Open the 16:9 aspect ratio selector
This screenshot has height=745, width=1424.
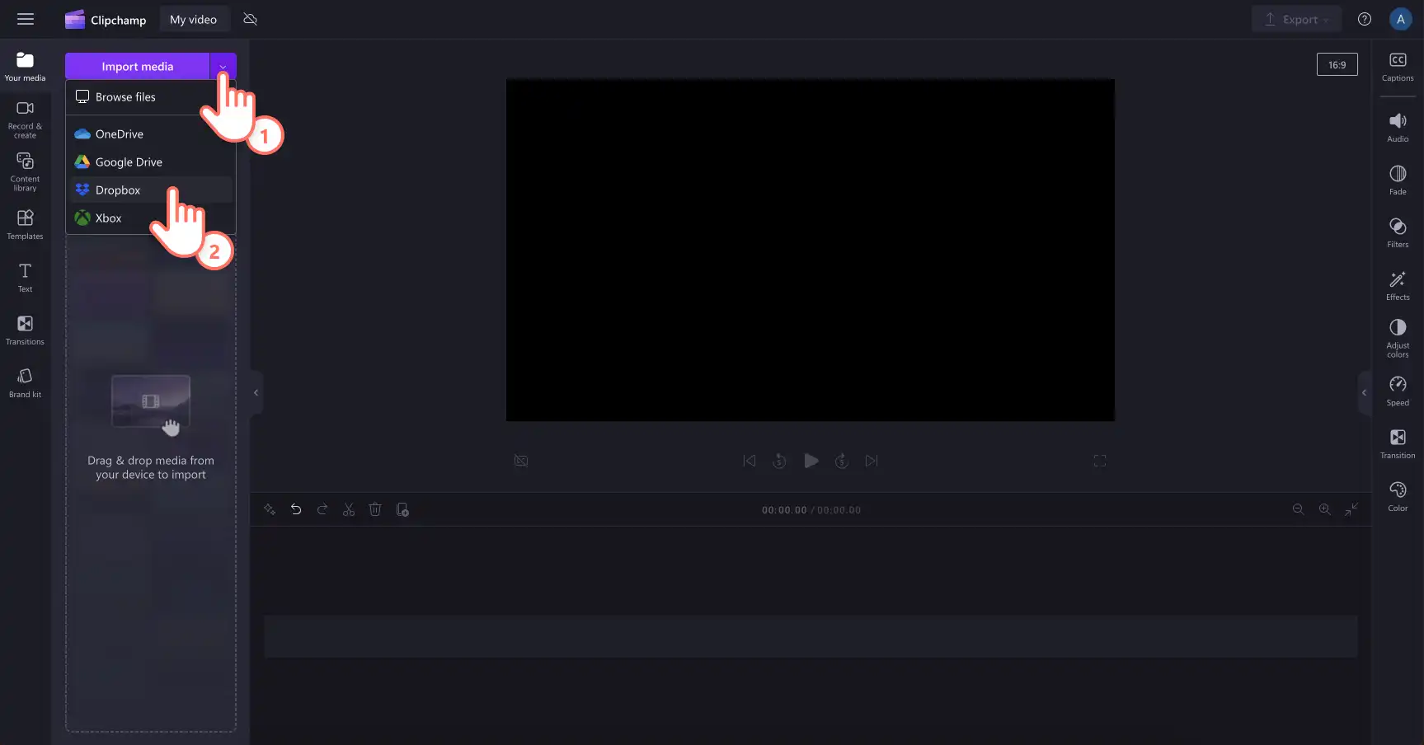click(1337, 64)
